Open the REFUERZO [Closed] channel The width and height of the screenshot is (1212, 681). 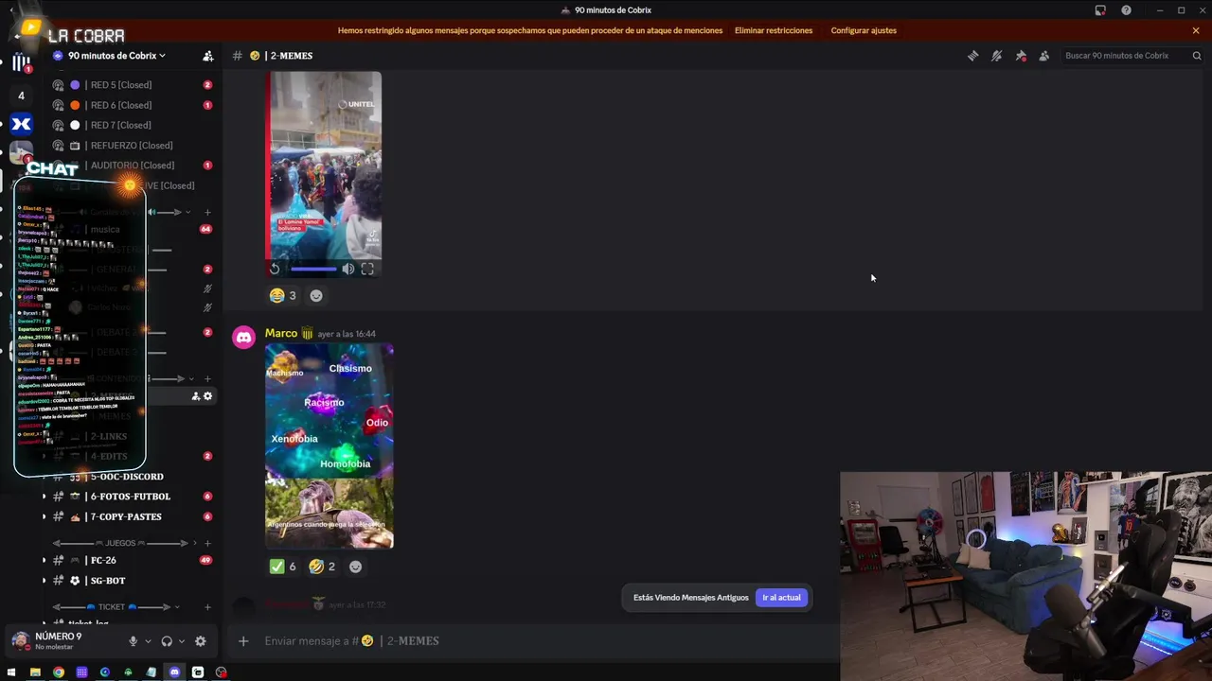pos(133,146)
